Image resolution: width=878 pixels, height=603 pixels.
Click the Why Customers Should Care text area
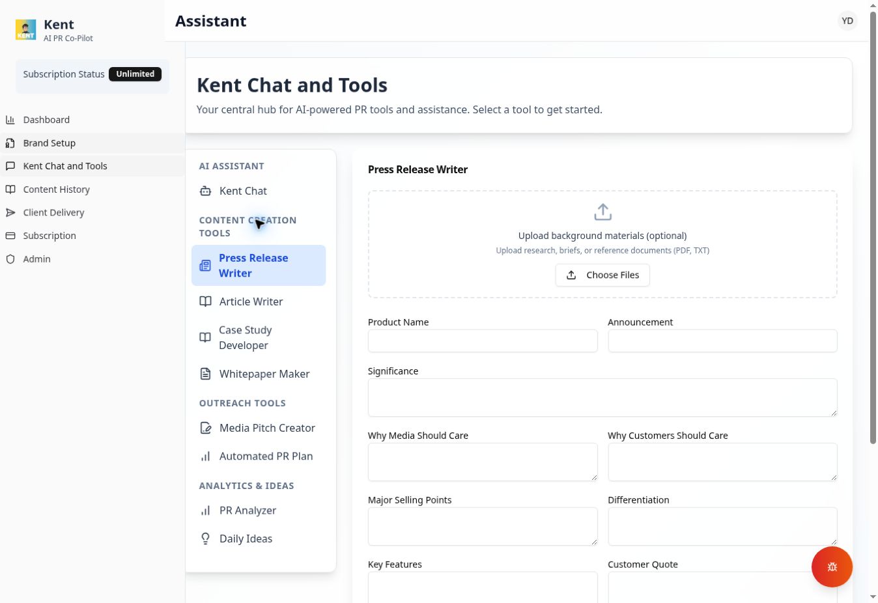point(722,462)
